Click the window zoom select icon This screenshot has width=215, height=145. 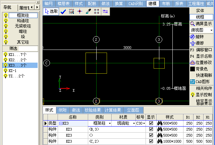pyautogui.click(x=71, y=12)
